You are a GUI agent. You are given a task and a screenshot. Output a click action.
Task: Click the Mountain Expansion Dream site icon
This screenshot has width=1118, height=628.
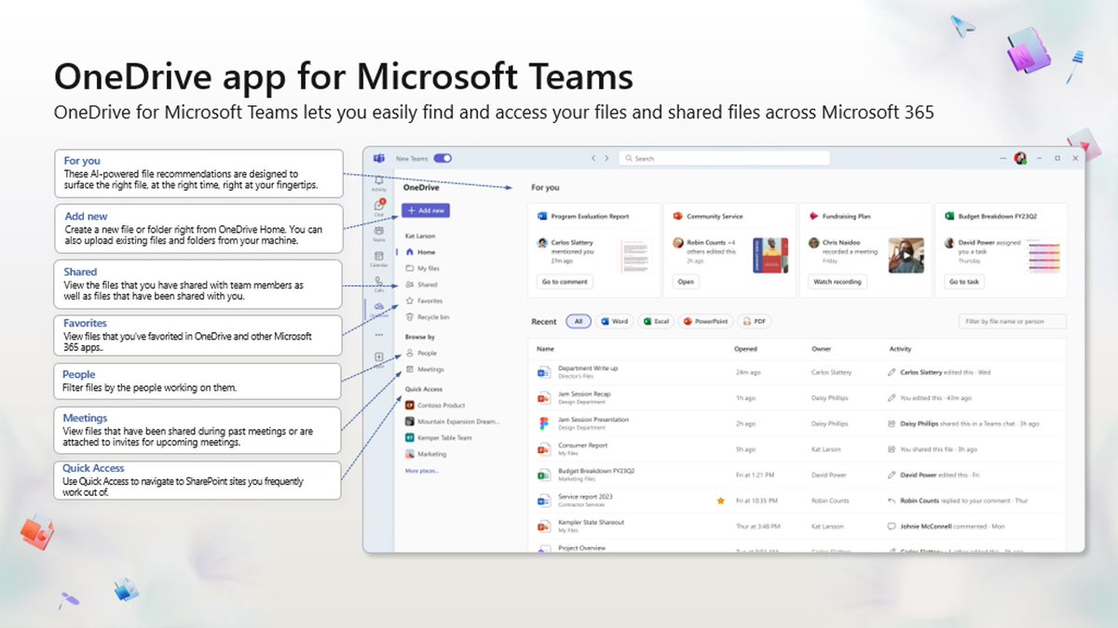pos(409,421)
